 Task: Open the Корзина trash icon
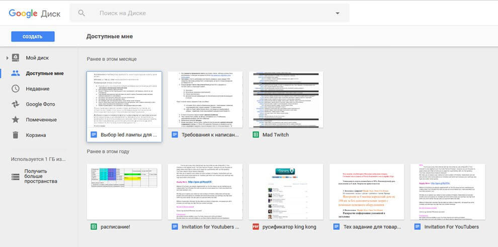click(x=16, y=135)
